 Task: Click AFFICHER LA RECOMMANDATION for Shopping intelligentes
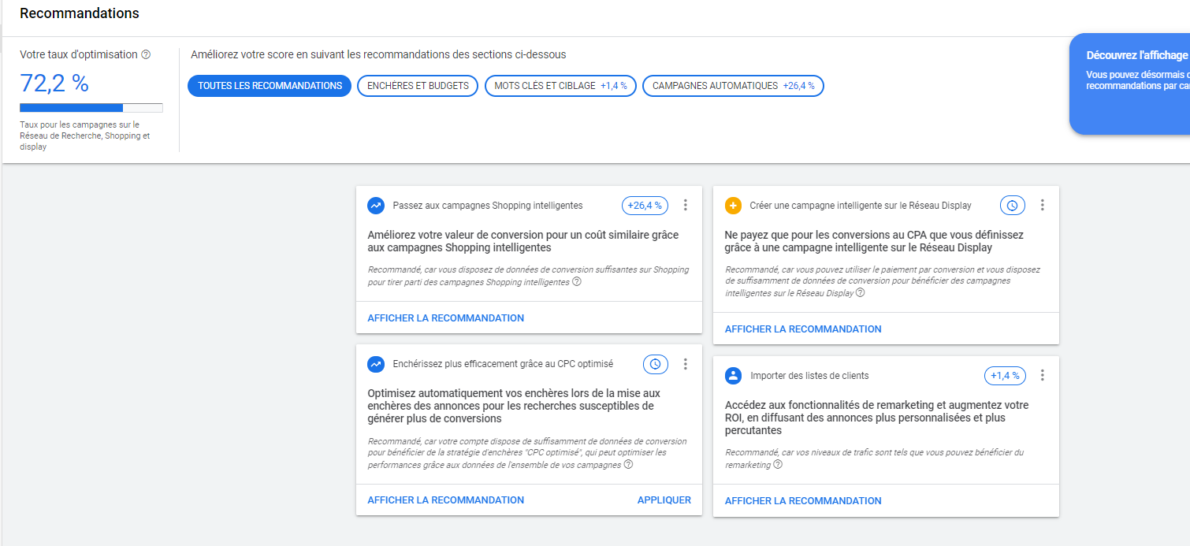coord(446,318)
